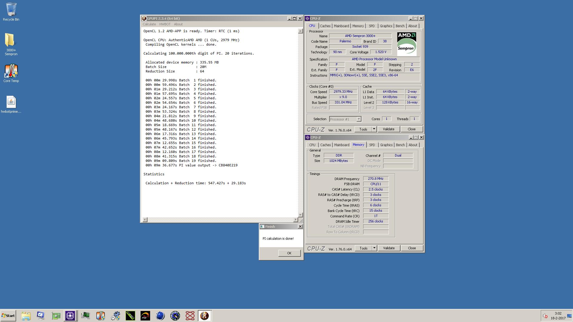This screenshot has height=322, width=573.
Task: Open the 3000+ Sempron folder icon
Action: point(11,44)
